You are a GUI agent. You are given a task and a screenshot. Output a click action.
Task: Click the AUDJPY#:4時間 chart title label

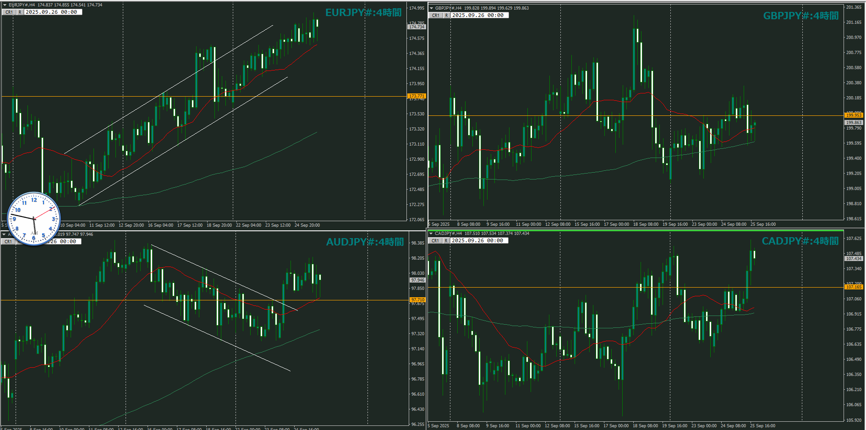click(x=365, y=242)
